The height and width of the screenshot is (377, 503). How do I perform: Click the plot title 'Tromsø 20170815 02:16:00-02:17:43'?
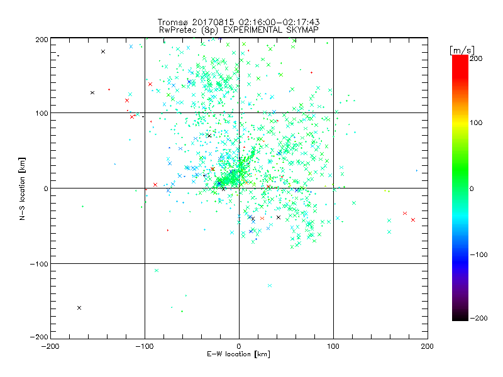[x=238, y=22]
